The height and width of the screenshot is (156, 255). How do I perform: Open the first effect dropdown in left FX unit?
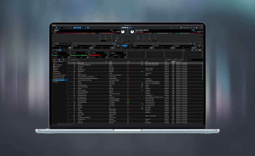pos(62,46)
